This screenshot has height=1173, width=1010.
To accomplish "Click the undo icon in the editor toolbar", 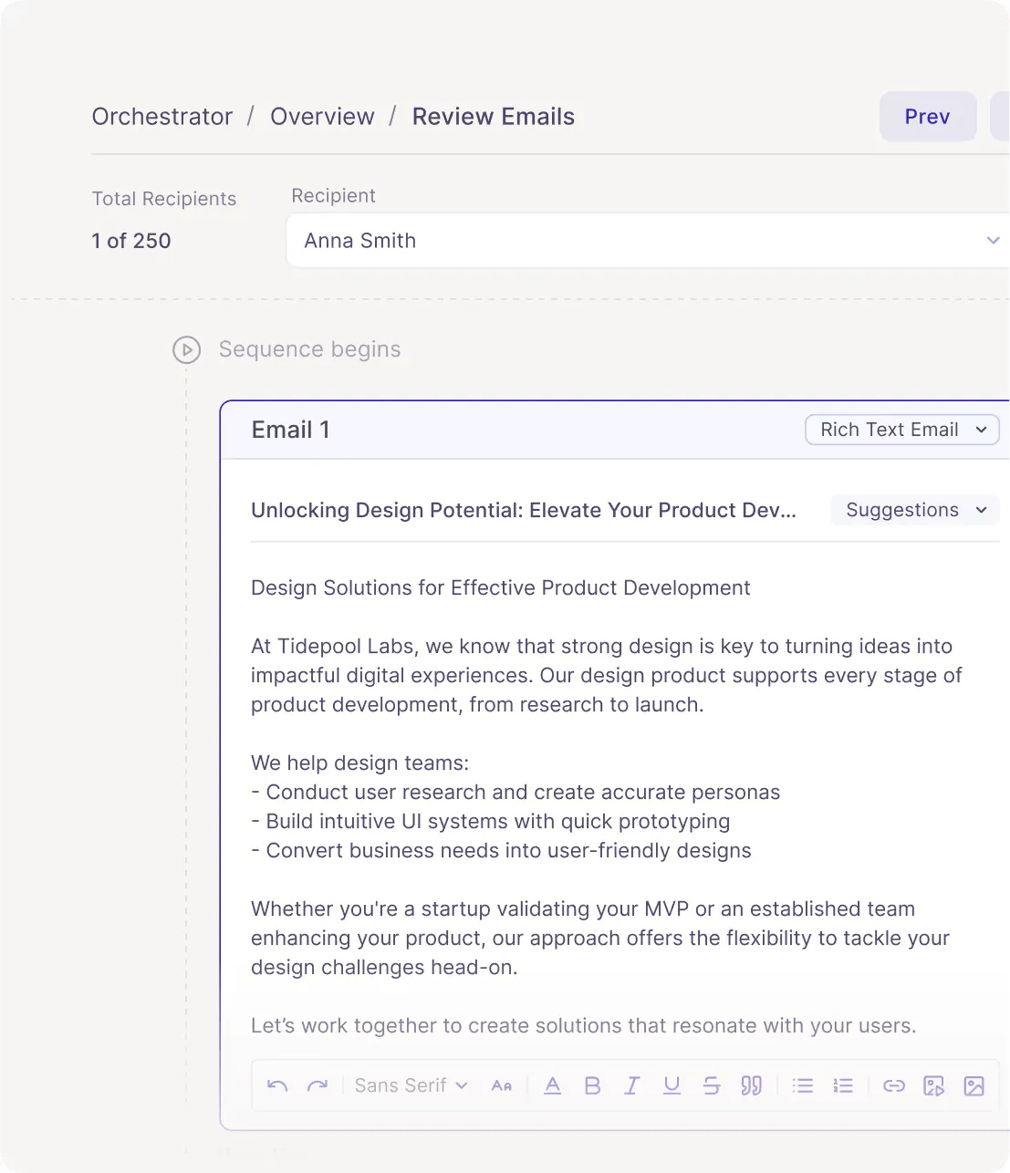I will click(277, 1085).
